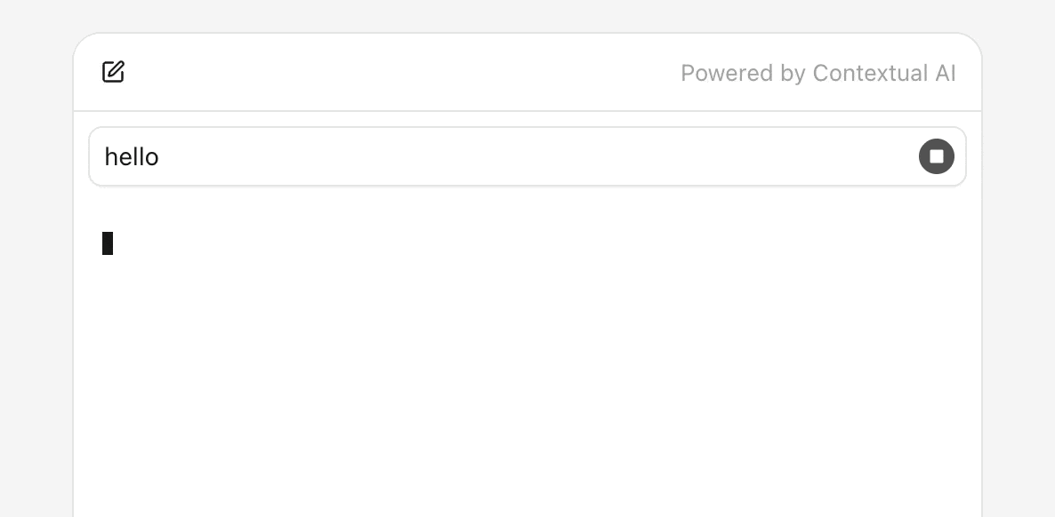Viewport: 1055px width, 517px height.
Task: Click the circular icon inside the message field
Action: coord(936,156)
